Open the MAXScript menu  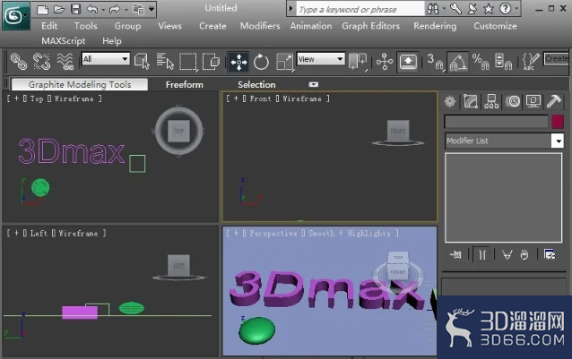(63, 41)
